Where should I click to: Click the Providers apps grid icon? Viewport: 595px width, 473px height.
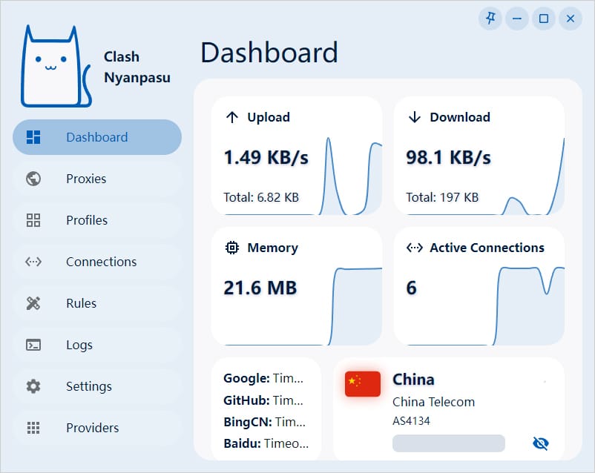[33, 428]
